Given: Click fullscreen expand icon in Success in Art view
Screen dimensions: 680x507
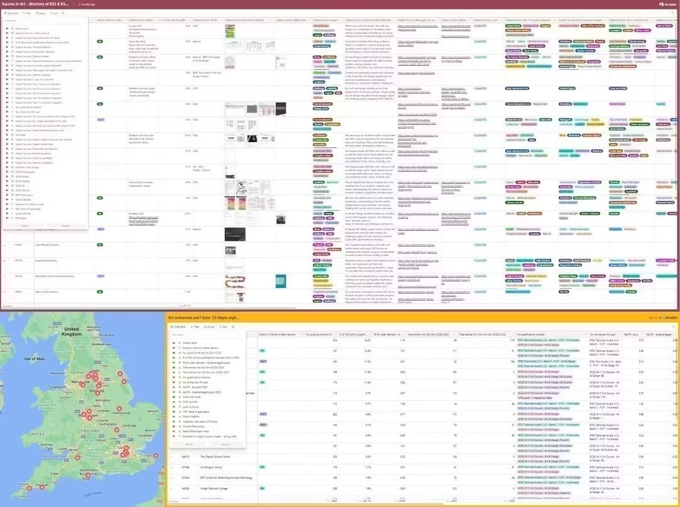Looking at the screenshot, I should coord(674,13).
